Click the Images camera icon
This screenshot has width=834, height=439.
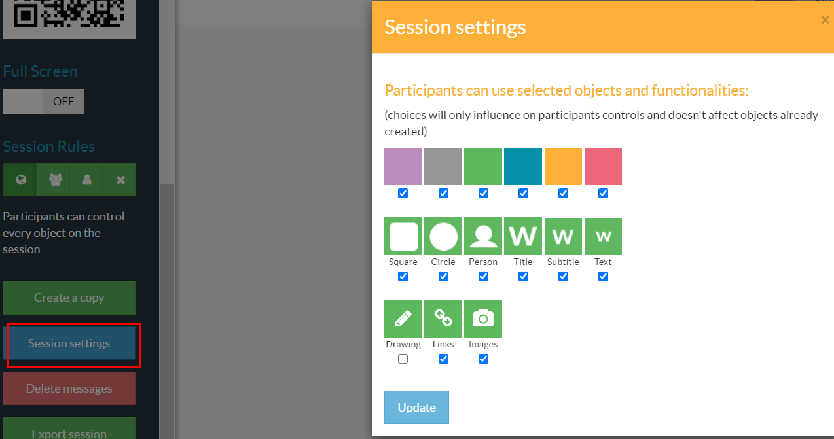(x=483, y=319)
